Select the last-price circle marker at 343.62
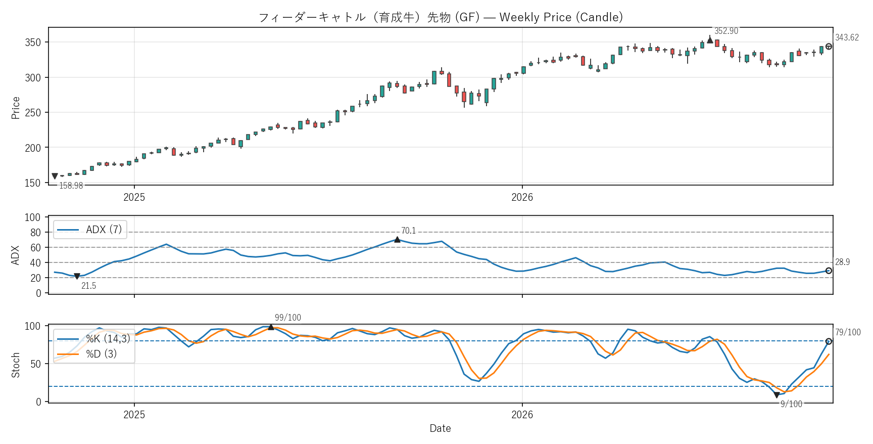This screenshot has height=444, width=873. click(829, 47)
